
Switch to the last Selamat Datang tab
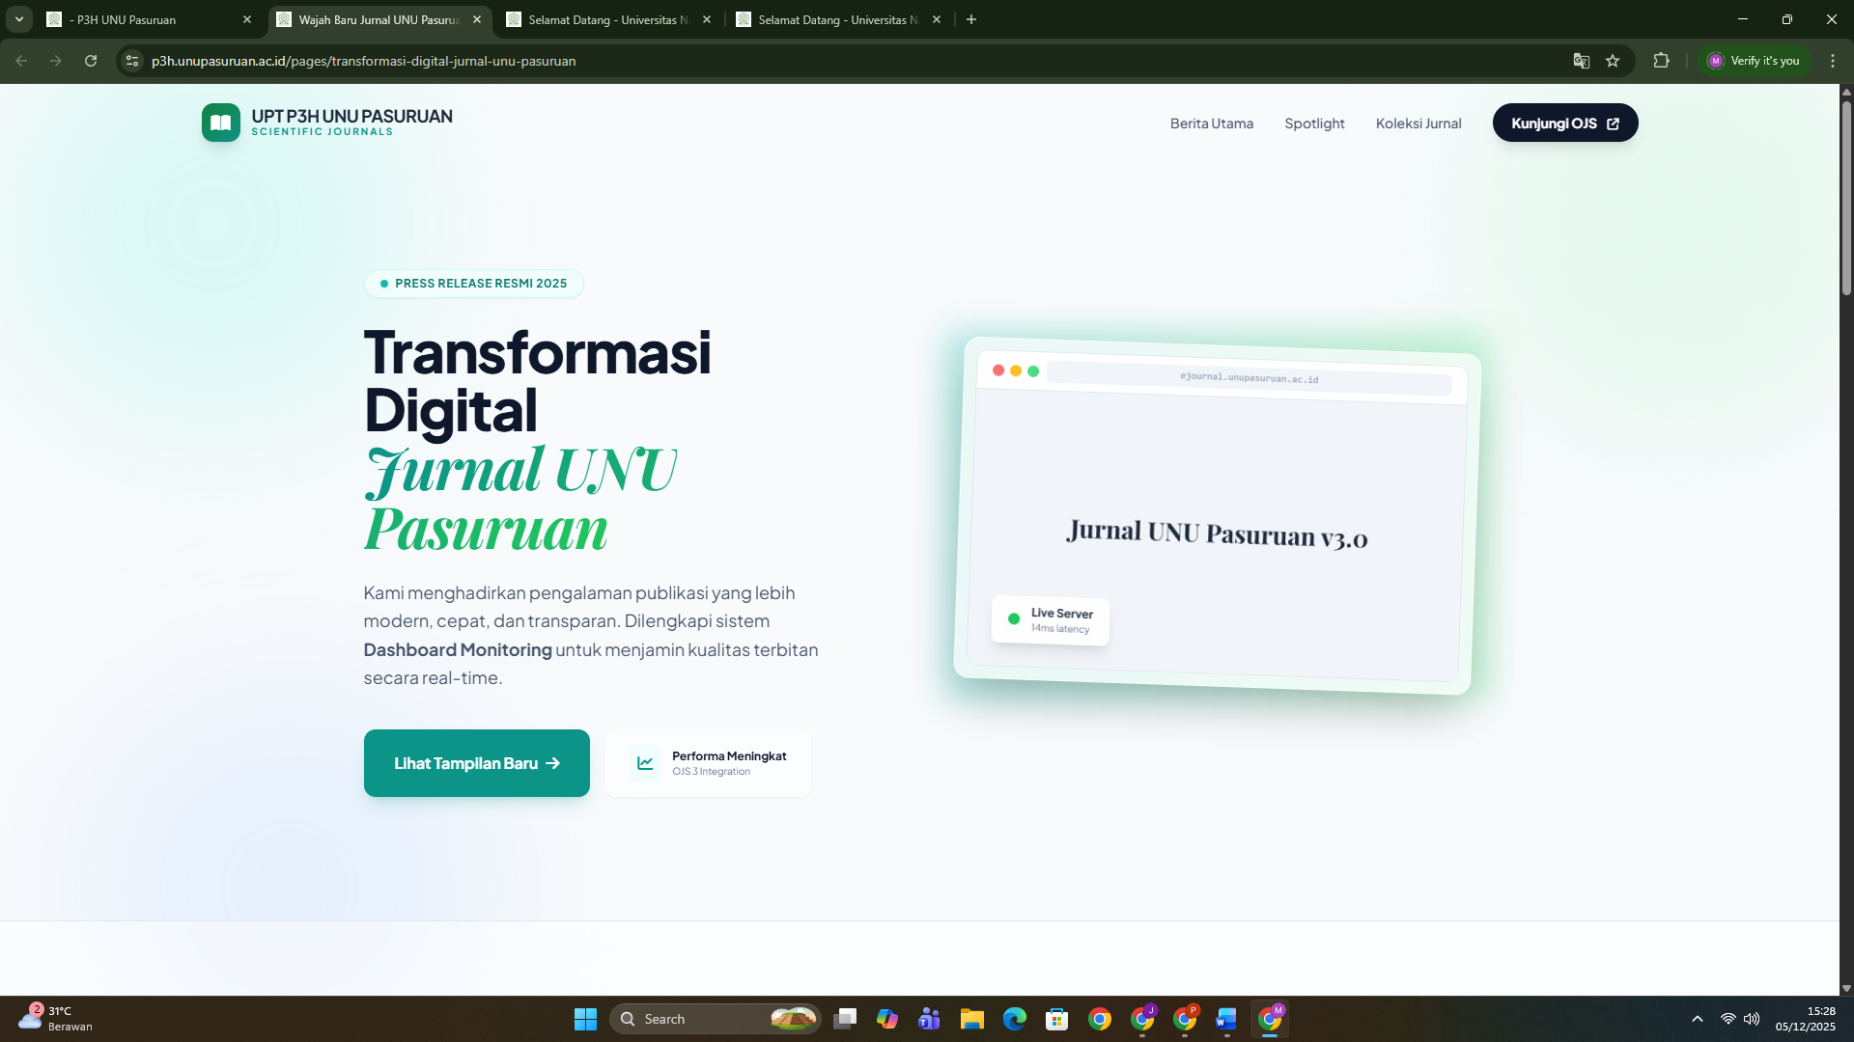[x=840, y=19]
